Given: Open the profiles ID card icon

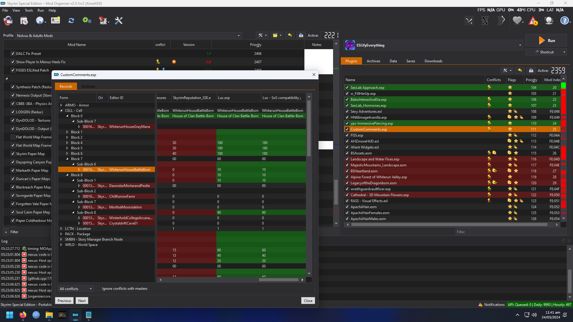Looking at the screenshot, I should (x=56, y=21).
